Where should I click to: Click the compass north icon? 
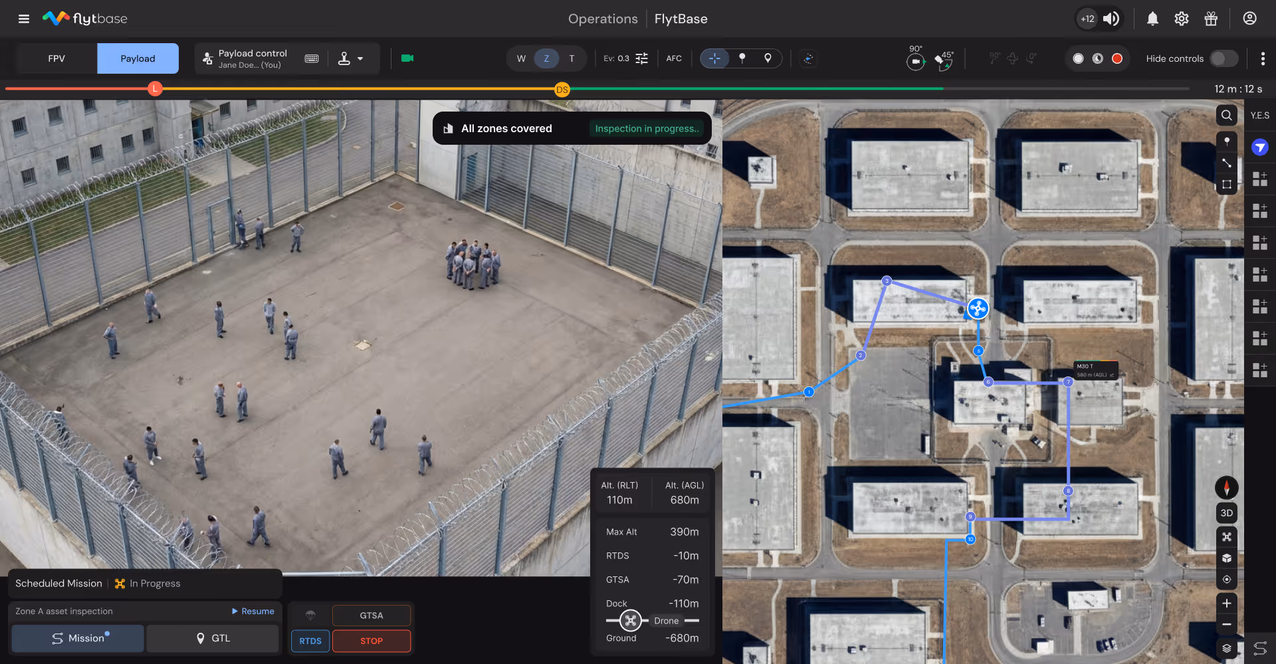pyautogui.click(x=1227, y=487)
